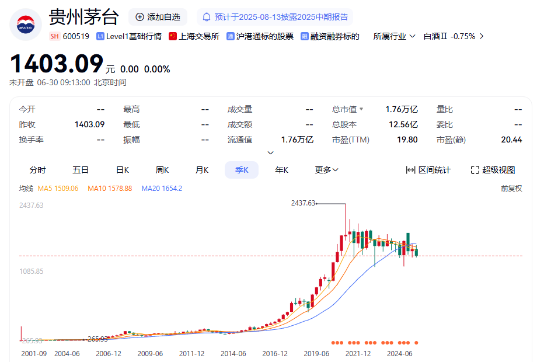Screen dimensions: 537x362
Task: Click the arrow after 白酒II -0.75%
Action: click(x=482, y=36)
